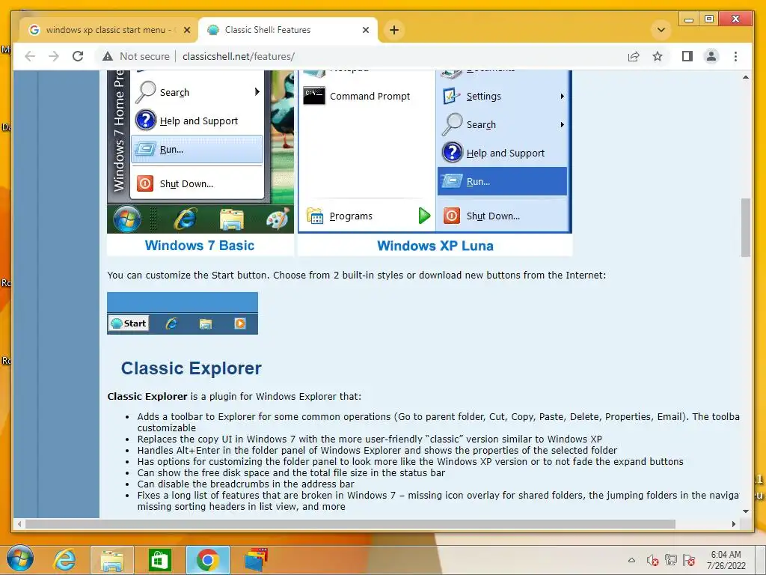The image size is (766, 575).
Task: Click the 'Replaces the copy UI in Windows 7' bullet
Action: (370, 439)
